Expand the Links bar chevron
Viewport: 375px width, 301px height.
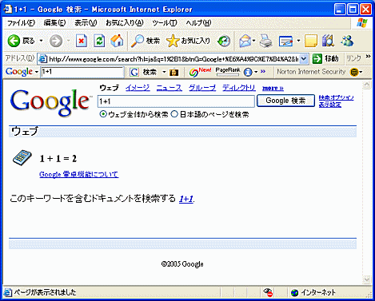368,56
